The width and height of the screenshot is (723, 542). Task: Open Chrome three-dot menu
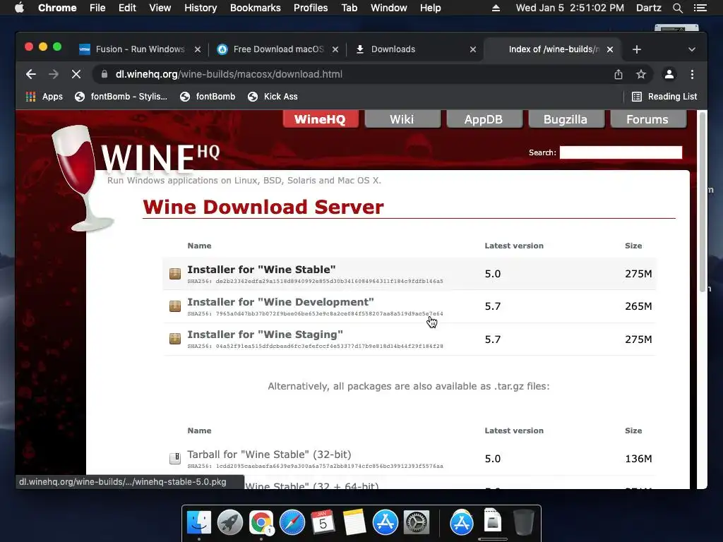tap(692, 74)
